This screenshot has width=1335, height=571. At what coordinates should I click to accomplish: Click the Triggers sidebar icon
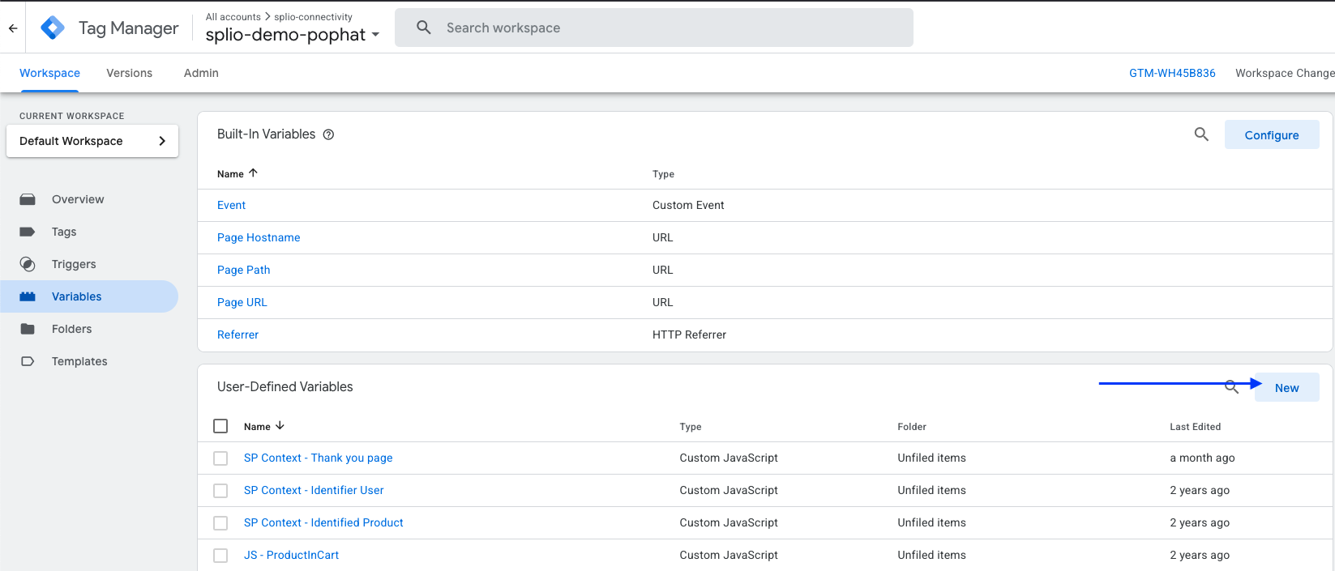pos(28,264)
